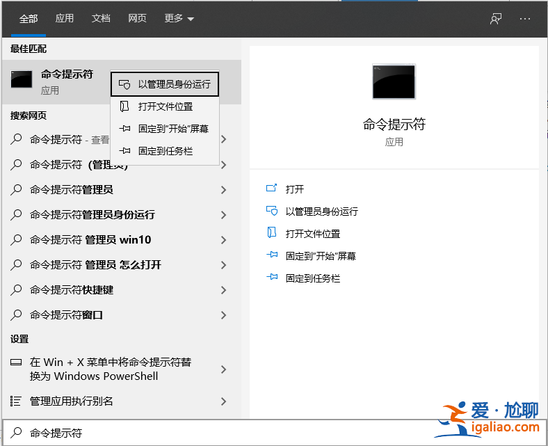Click the file location icon in context menu
The height and width of the screenshot is (446, 548).
(x=124, y=106)
